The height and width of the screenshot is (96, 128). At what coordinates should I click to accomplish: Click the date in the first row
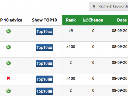120,31
